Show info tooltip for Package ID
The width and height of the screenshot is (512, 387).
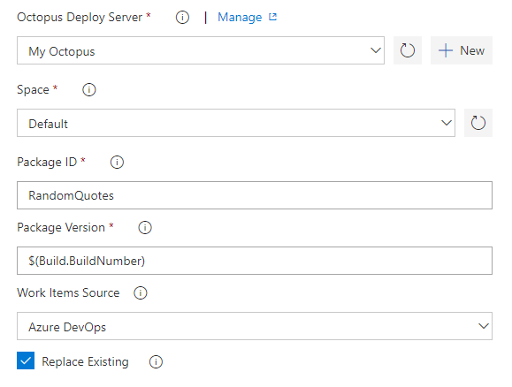tap(117, 163)
